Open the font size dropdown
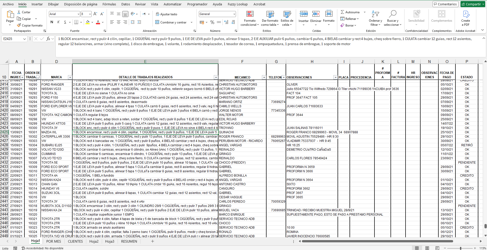487x250 pixels. pos(90,14)
